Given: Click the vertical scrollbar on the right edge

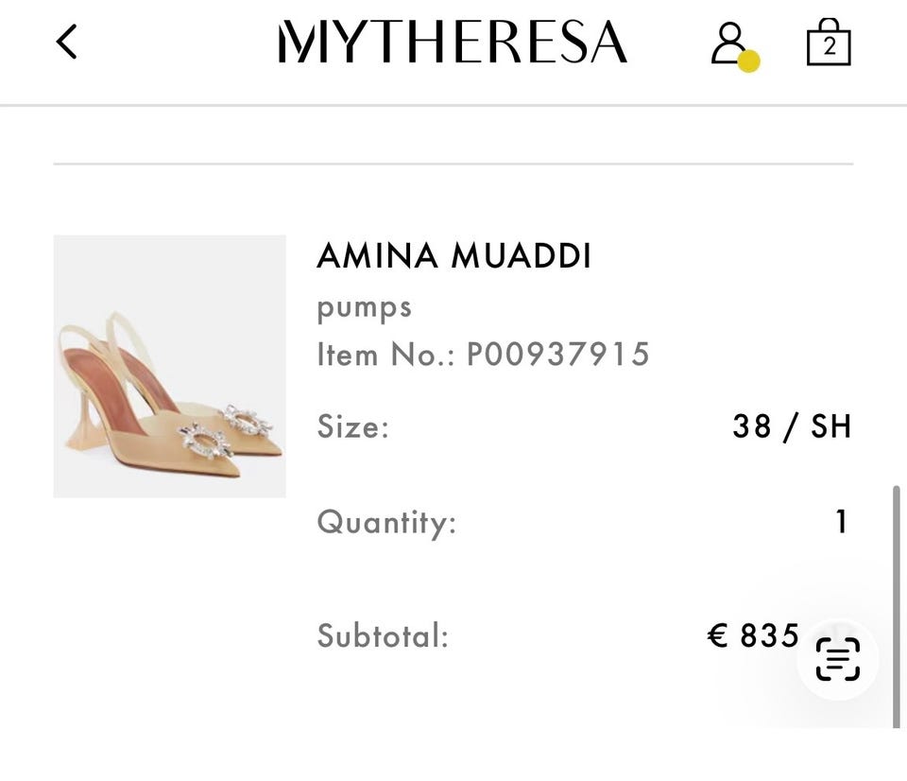Looking at the screenshot, I should [x=896, y=605].
